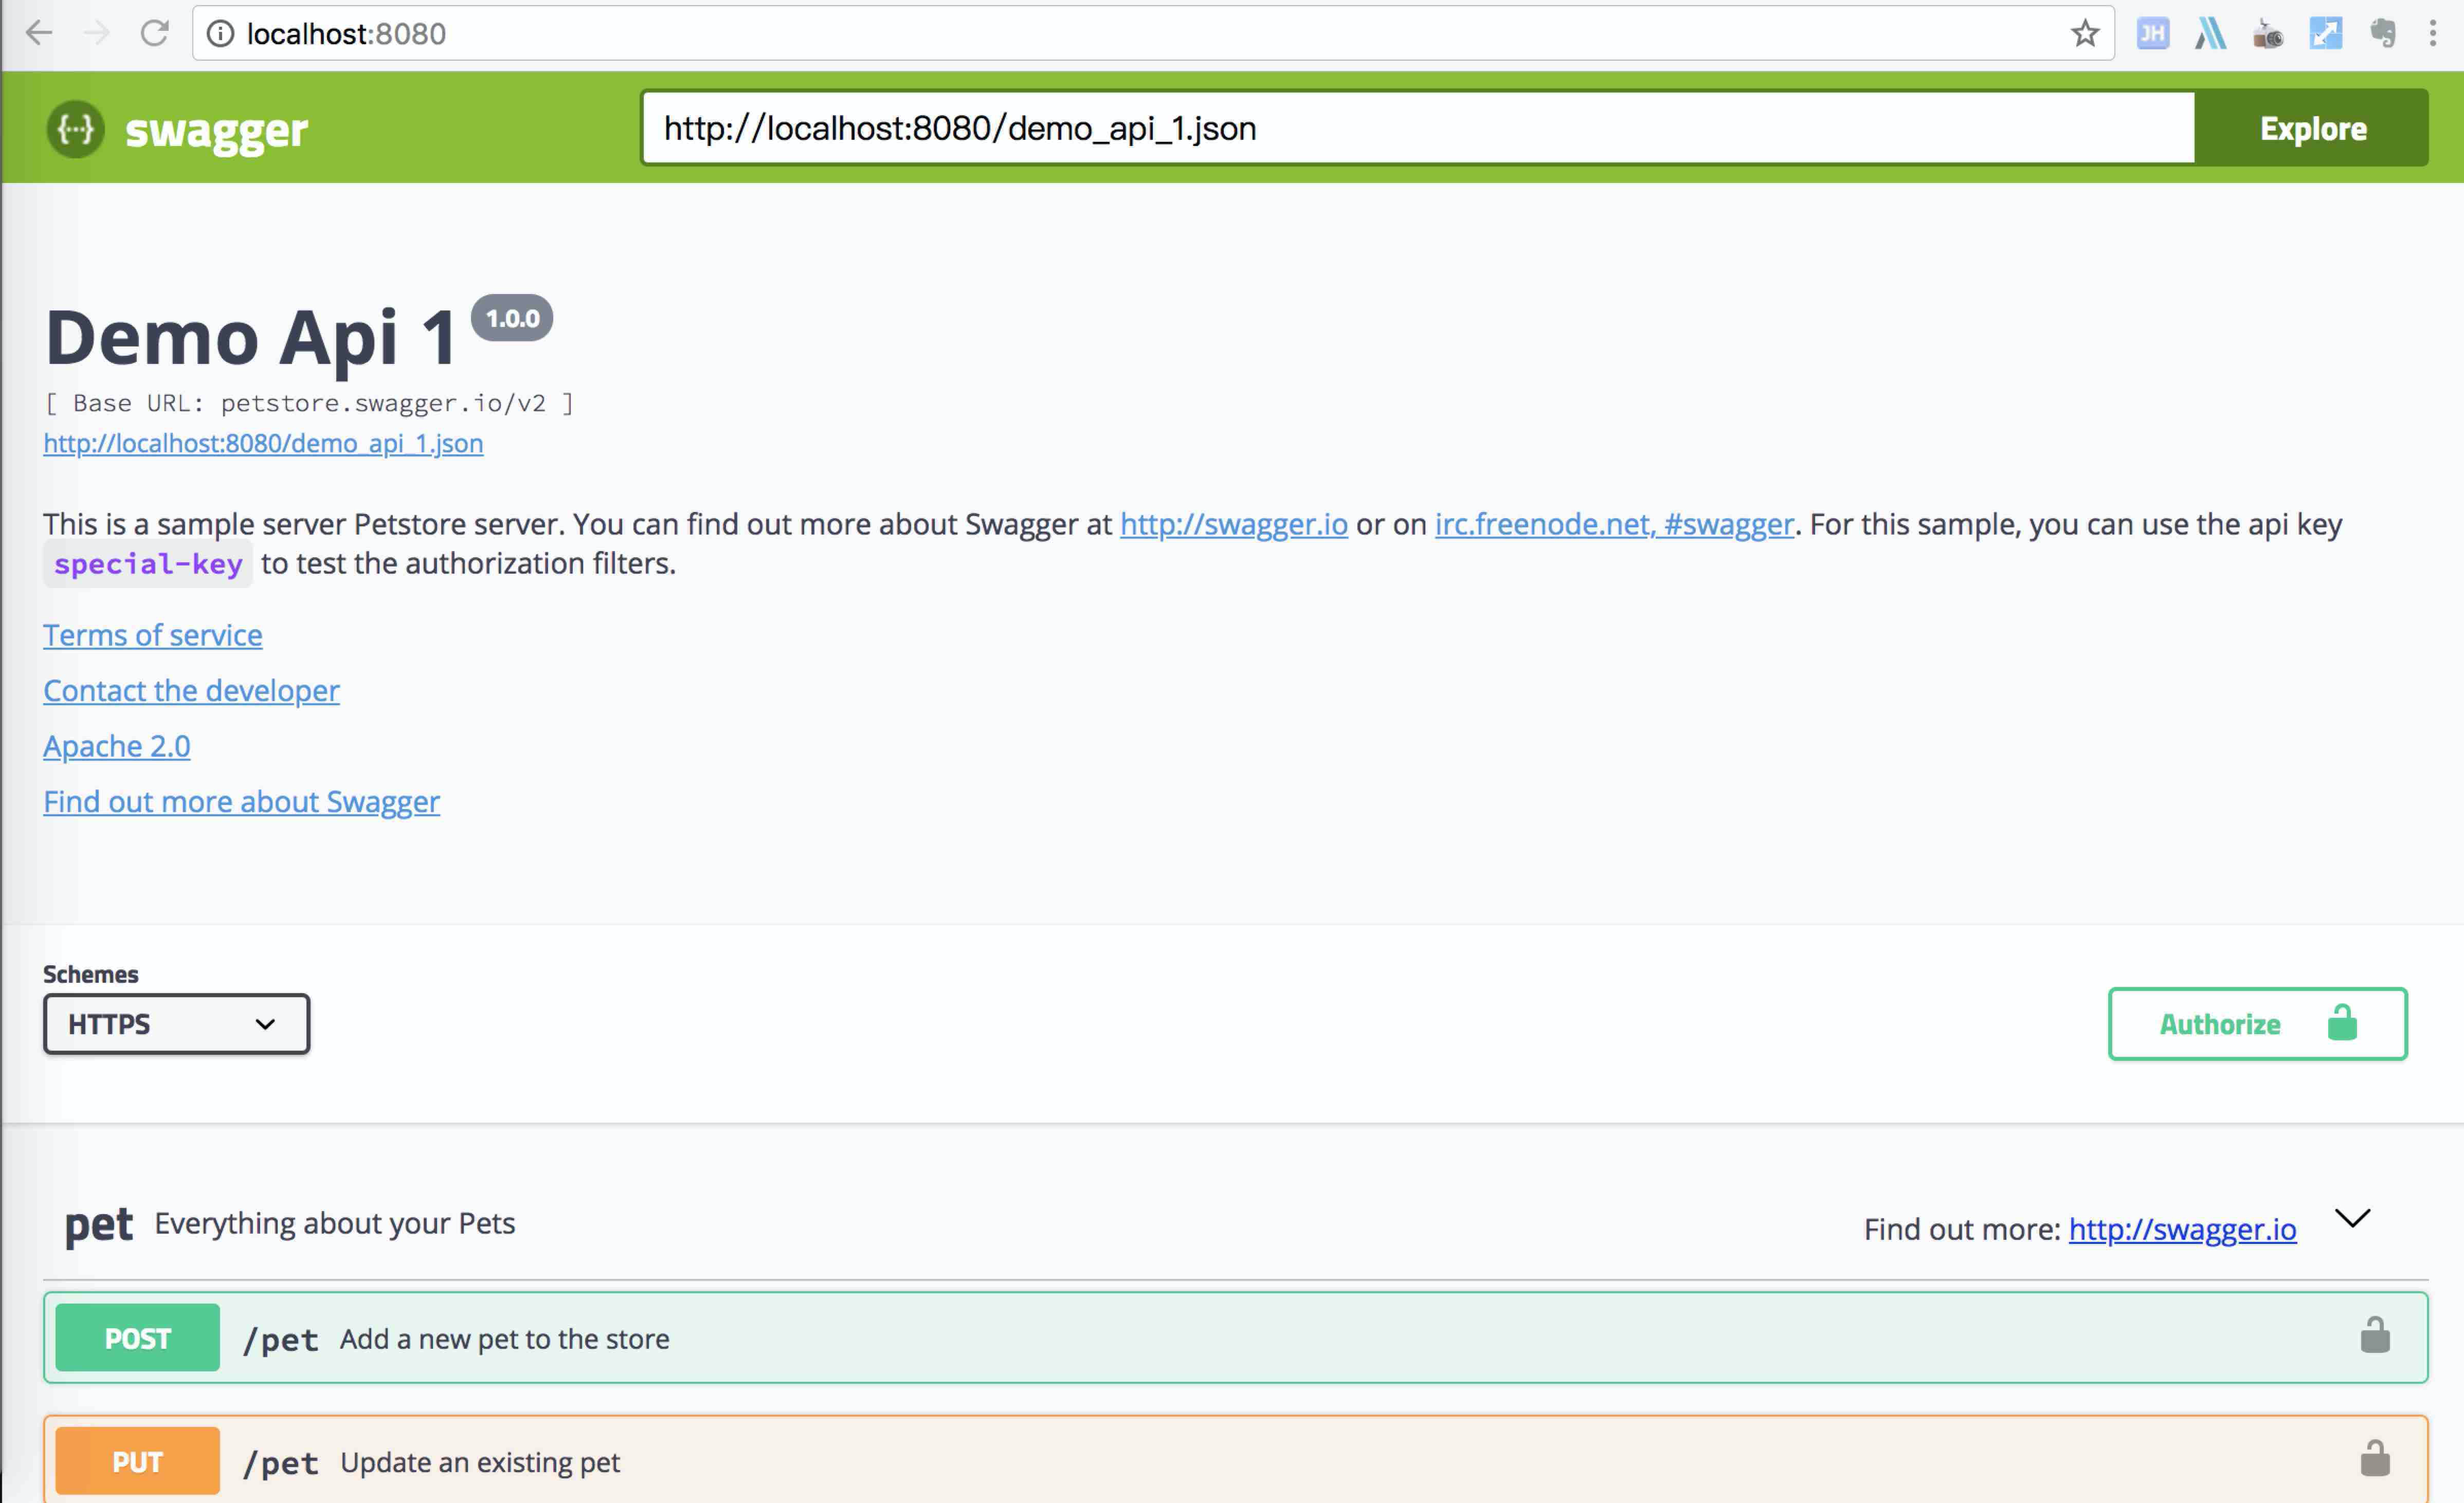Viewport: 2464px width, 1503px height.
Task: Open the JH browser extension
Action: [2152, 34]
